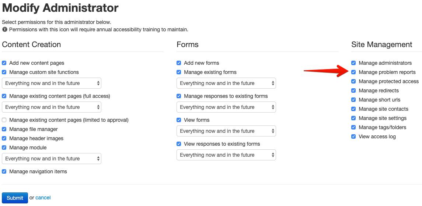Image resolution: width=422 pixels, height=206 pixels.
Task: Uncheck the Add new content pages checkbox
Action: coord(4,63)
